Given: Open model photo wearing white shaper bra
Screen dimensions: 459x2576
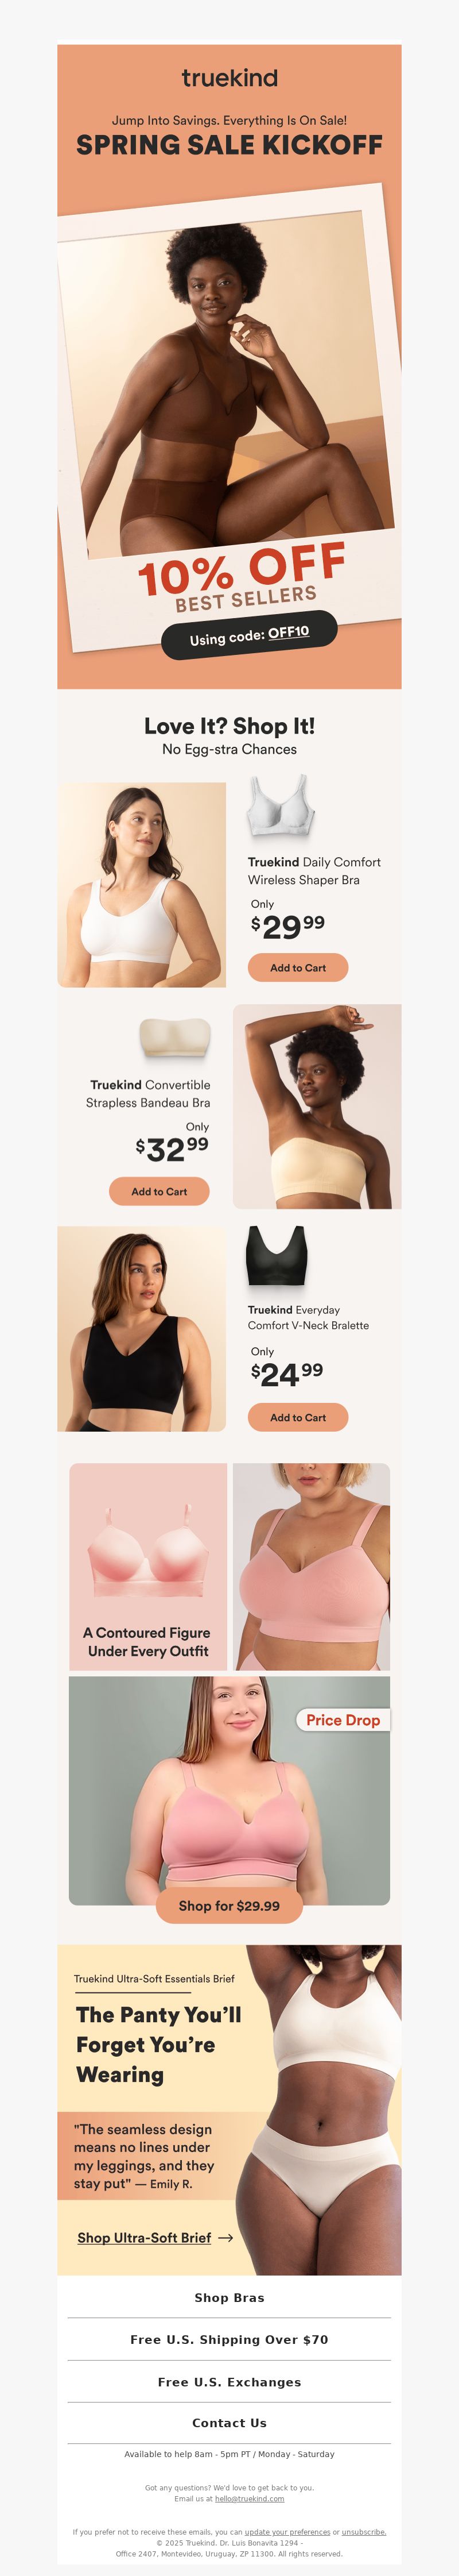Looking at the screenshot, I should point(142,885).
